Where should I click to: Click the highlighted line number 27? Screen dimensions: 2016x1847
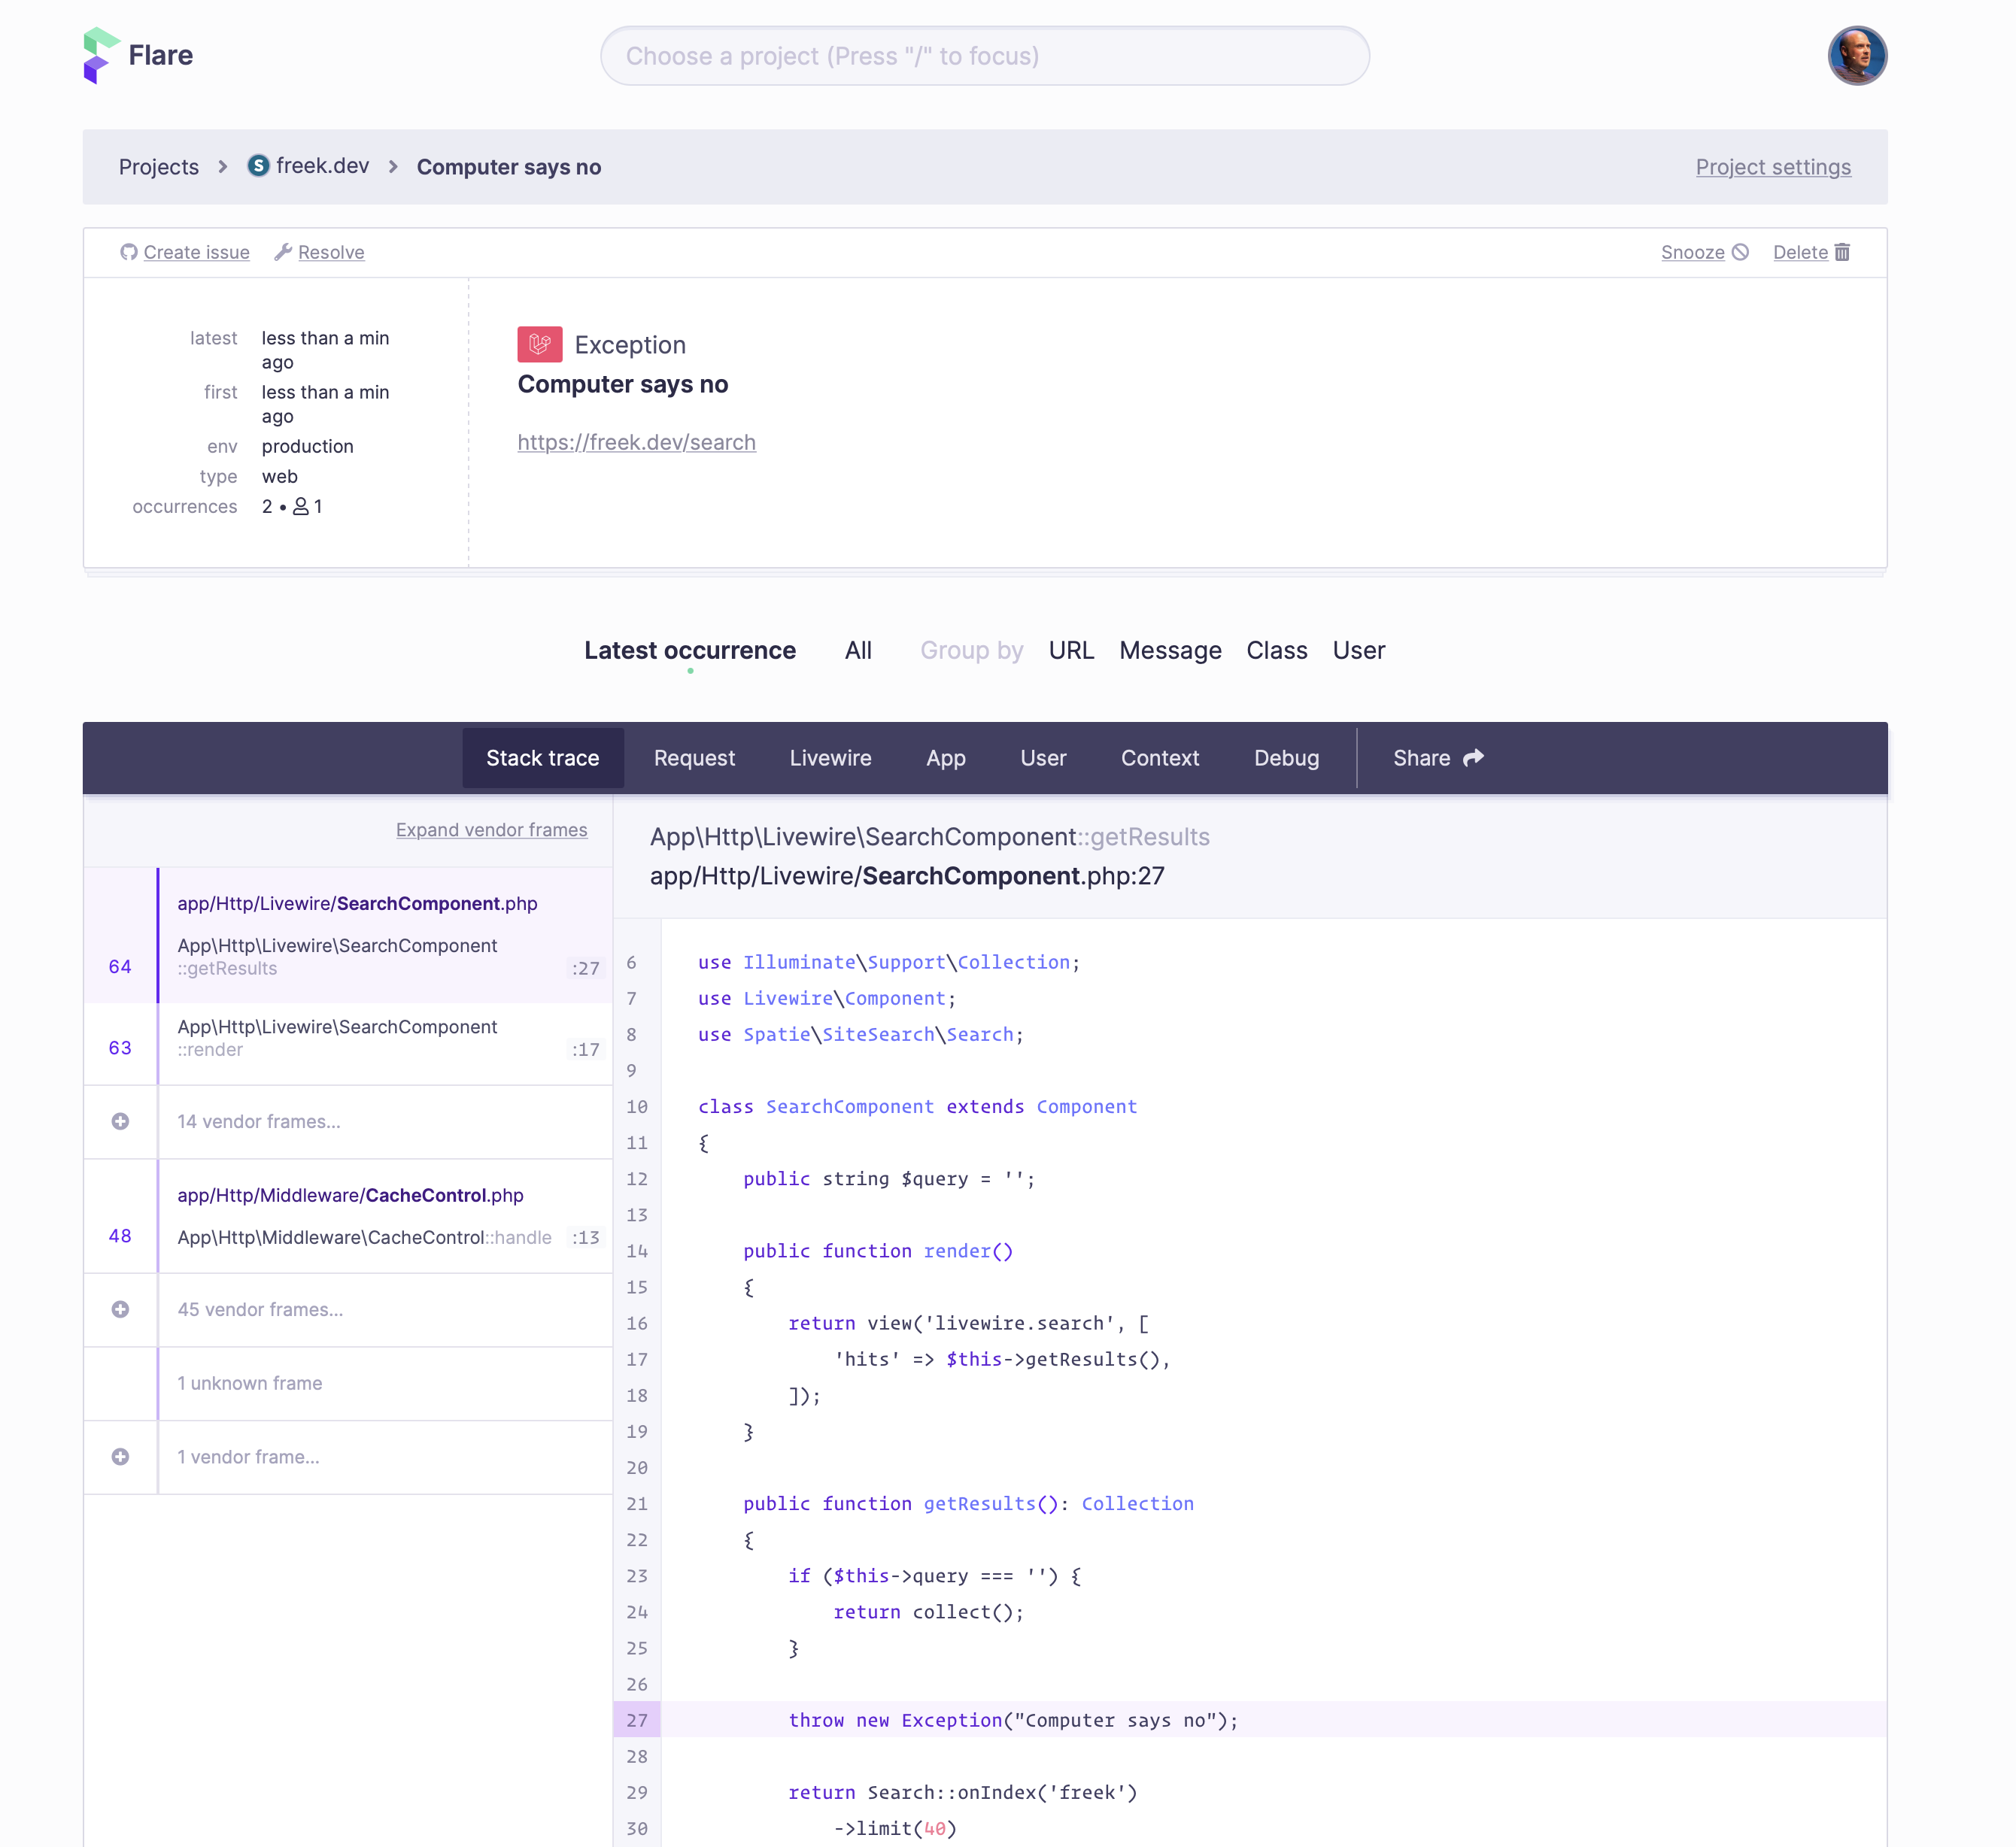[x=637, y=1720]
